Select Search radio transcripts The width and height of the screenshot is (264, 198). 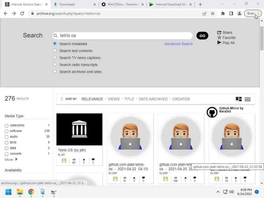(55, 64)
